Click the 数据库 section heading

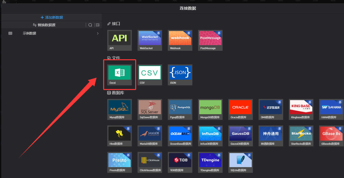(116, 93)
